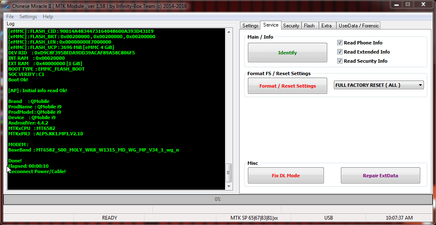Switch to the Flash tab
Screen dimensions: 436x225
[x=309, y=26]
